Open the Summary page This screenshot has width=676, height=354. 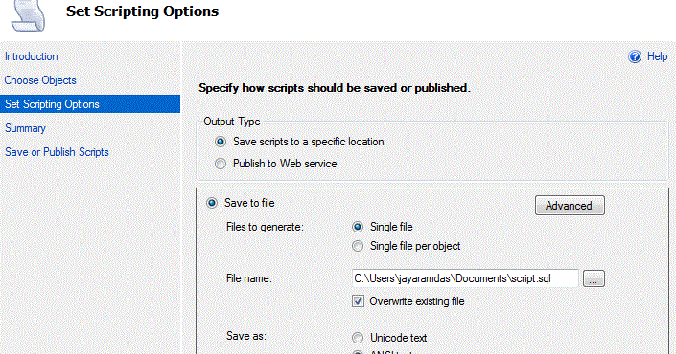25,128
